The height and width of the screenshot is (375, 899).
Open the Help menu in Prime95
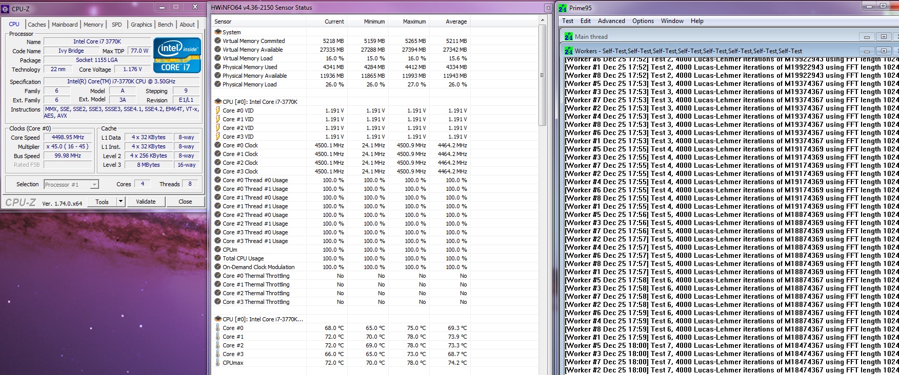click(697, 21)
